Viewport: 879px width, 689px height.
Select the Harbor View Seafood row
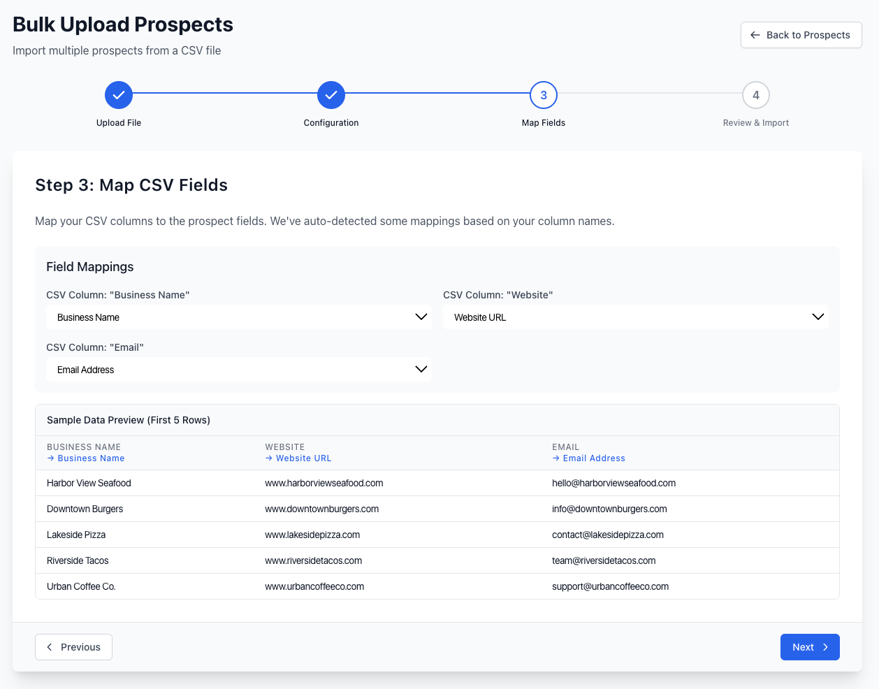(x=89, y=483)
